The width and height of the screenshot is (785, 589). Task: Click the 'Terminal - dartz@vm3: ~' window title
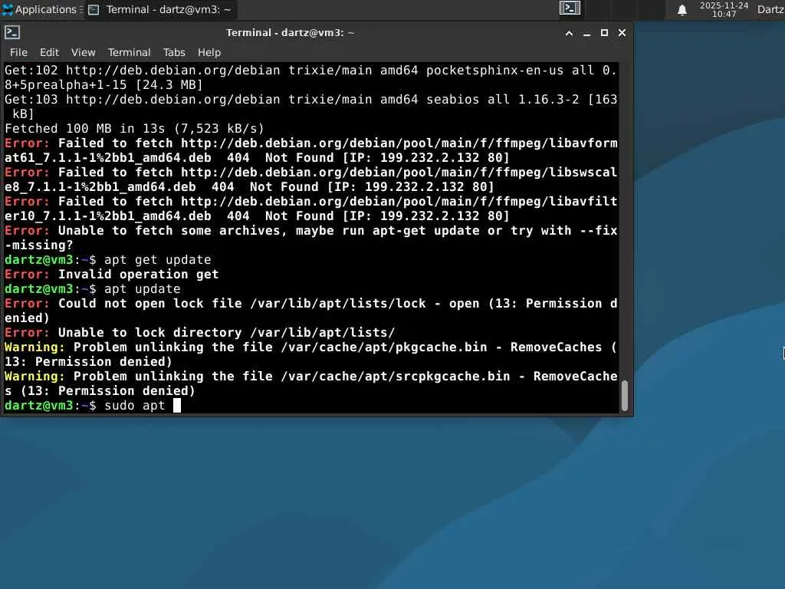click(290, 32)
